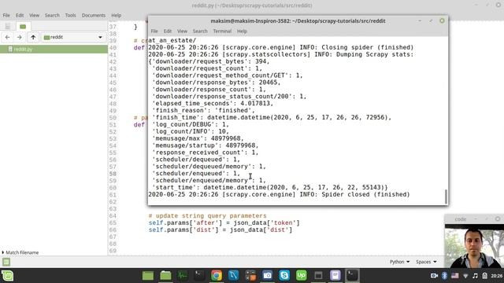Open the terminal window Search menu
Viewport: 504px width, 283px height.
pyautogui.click(x=200, y=31)
